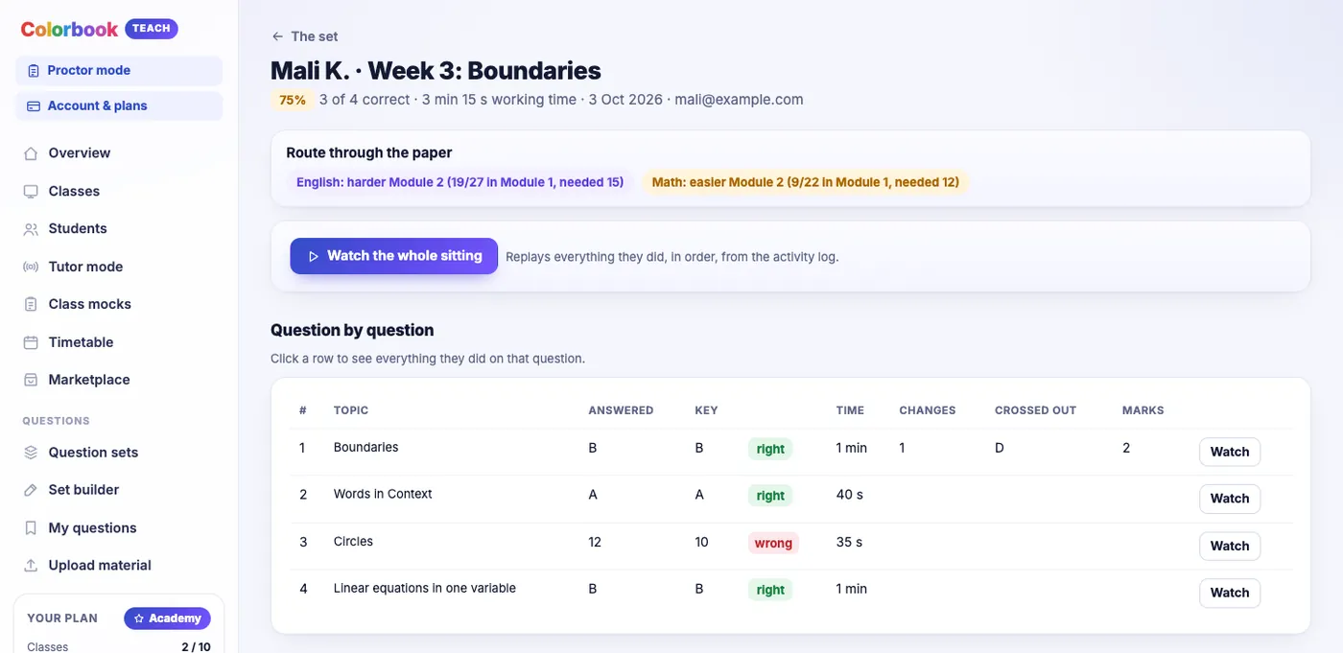Click the TEACH badge beside the logo
The image size is (1343, 653).
point(152,29)
